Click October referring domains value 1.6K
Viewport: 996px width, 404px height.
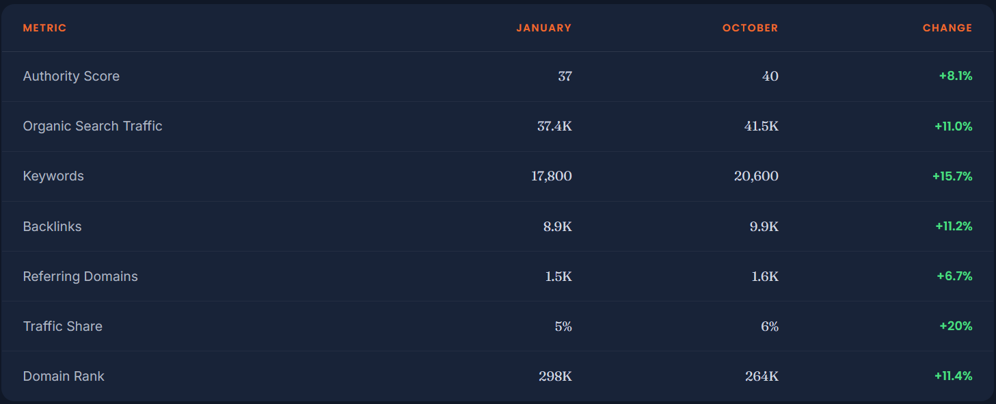[x=764, y=276]
